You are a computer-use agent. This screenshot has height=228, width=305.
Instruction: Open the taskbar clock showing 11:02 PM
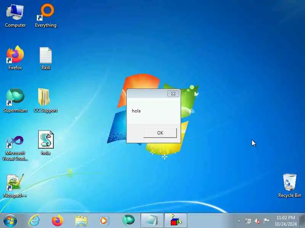(x=286, y=221)
